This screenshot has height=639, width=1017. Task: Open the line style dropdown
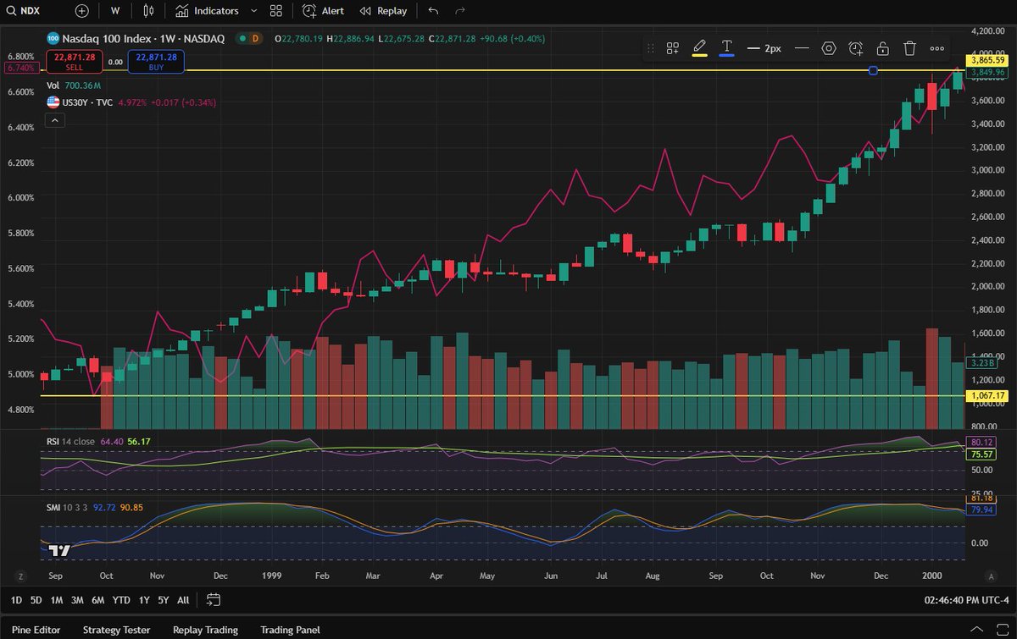click(x=802, y=48)
